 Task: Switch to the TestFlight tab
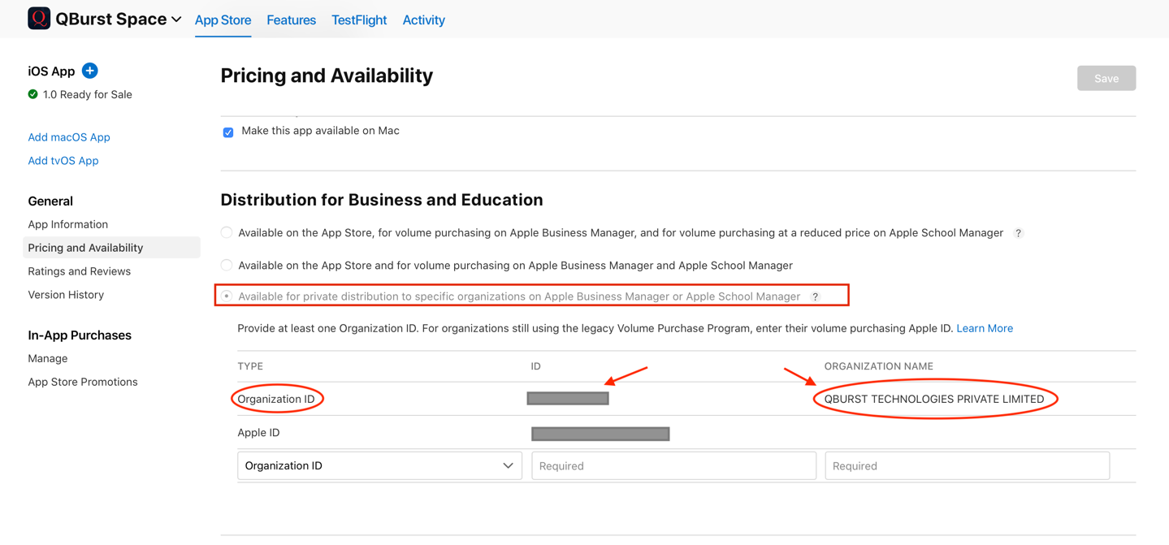358,19
